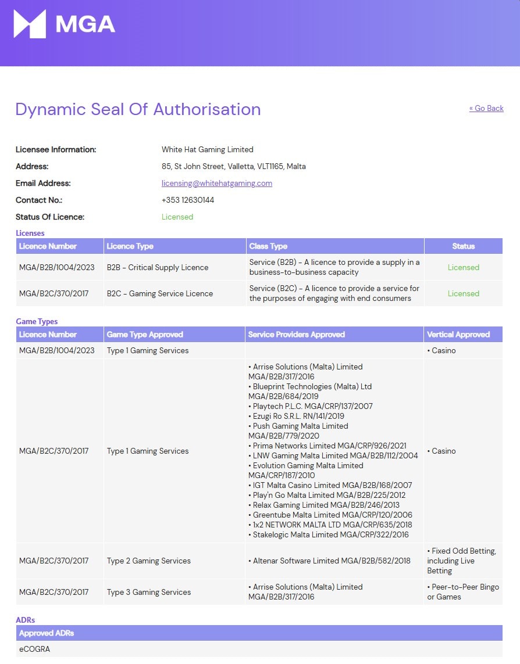
Task: Click the Vertical Approved column header
Action: tap(458, 335)
